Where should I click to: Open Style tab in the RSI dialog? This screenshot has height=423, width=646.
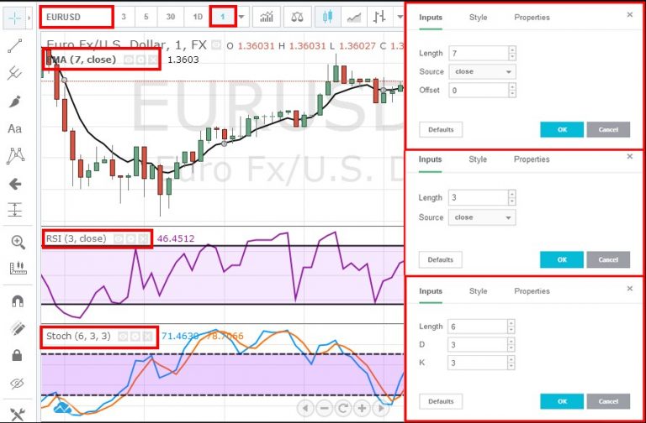click(x=478, y=159)
